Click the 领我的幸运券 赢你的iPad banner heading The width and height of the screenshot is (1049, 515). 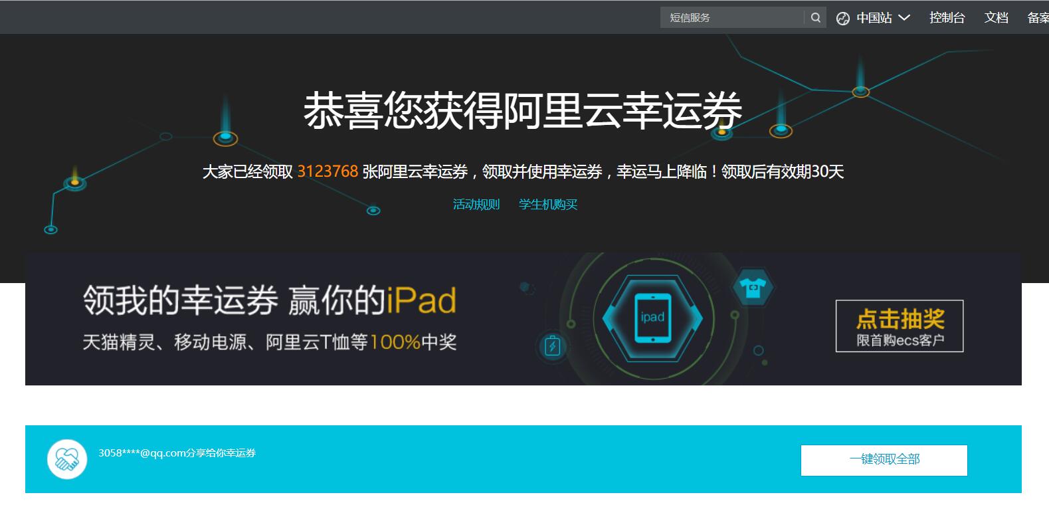pyautogui.click(x=270, y=300)
